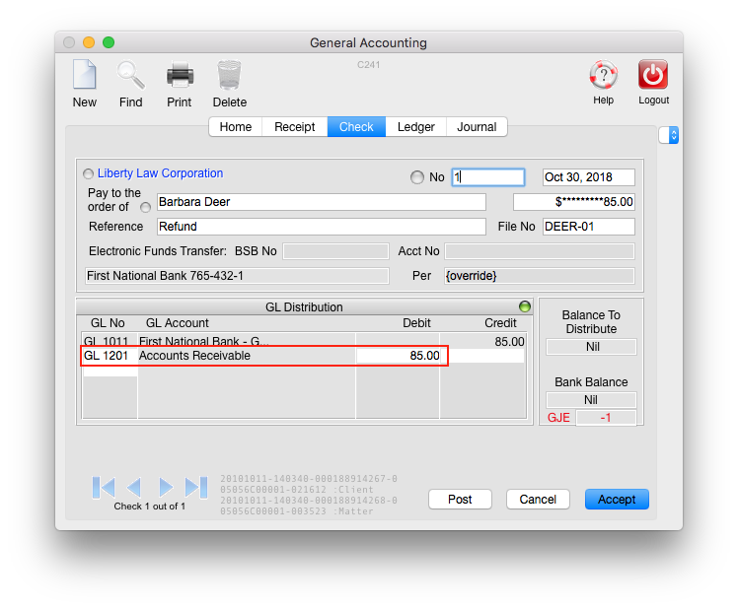Switch to the Home tab
The width and height of the screenshot is (738, 609).
pos(236,127)
